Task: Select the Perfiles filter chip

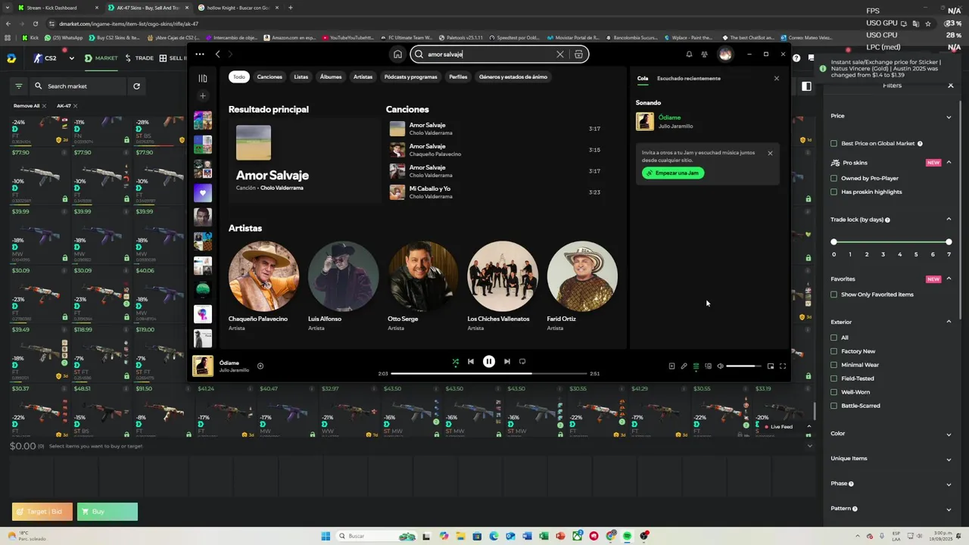Action: point(458,77)
